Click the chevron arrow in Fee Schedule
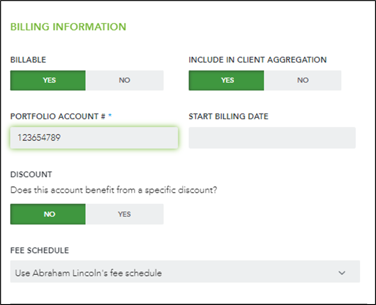The height and width of the screenshot is (305, 376). click(342, 272)
